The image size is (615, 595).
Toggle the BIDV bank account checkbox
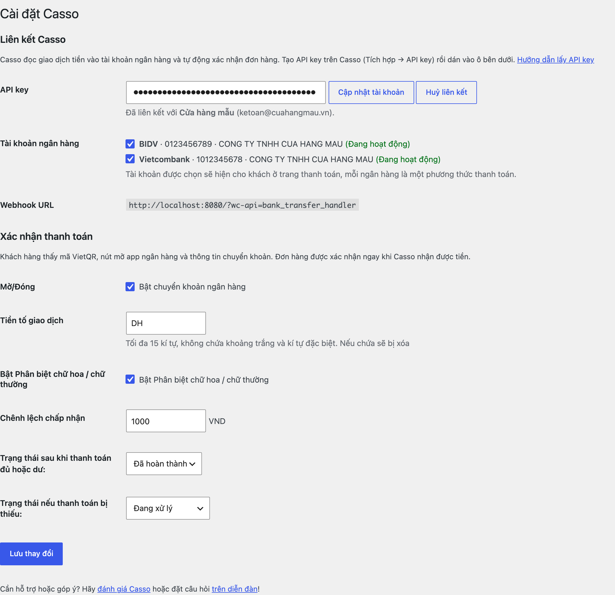click(130, 144)
